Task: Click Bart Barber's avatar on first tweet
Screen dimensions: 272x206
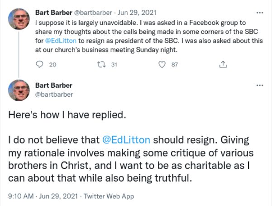Action: 19,18
